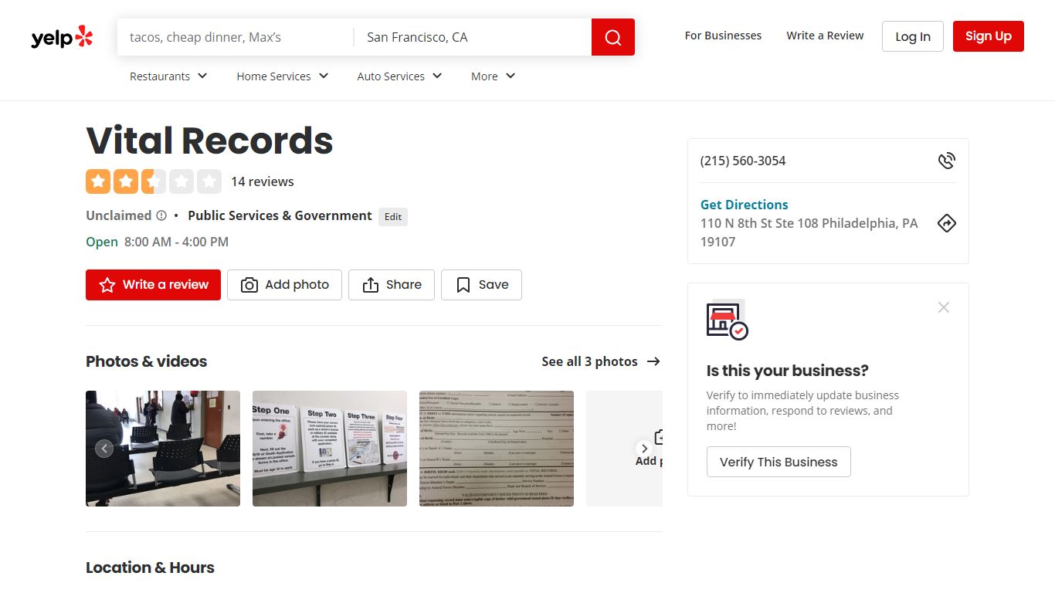Open the waiting room chairs photo
Viewport: 1055px width, 593px height.
point(163,449)
